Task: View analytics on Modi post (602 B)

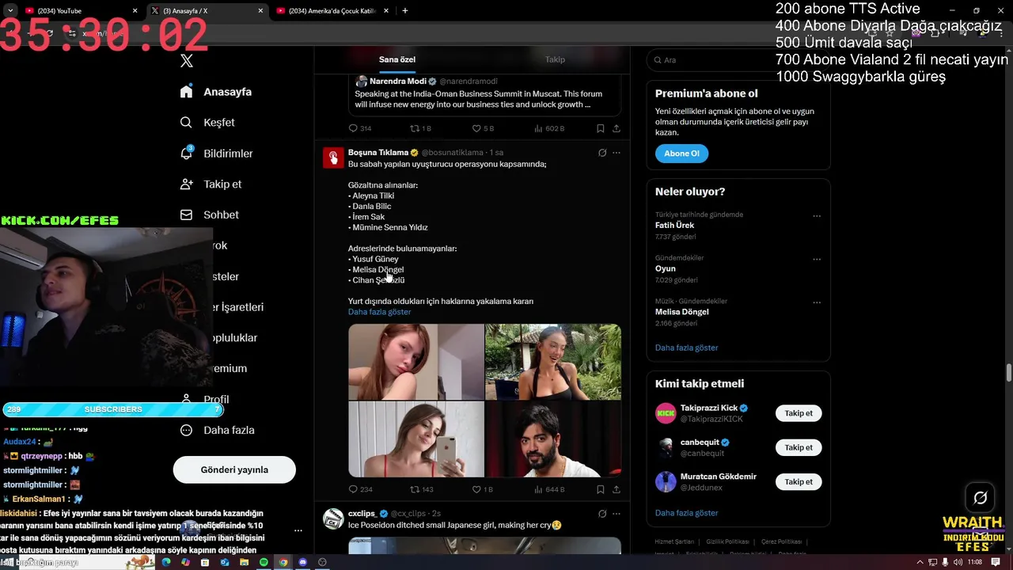Action: [x=549, y=128]
